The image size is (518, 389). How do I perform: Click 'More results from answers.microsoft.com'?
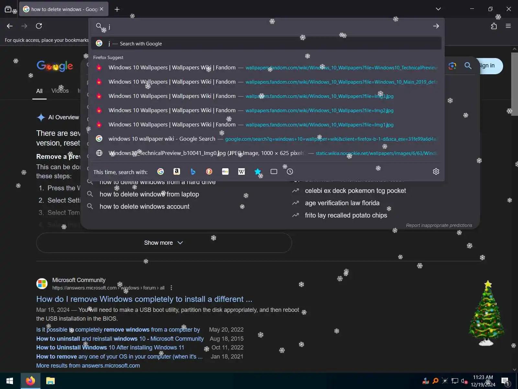[88, 366]
